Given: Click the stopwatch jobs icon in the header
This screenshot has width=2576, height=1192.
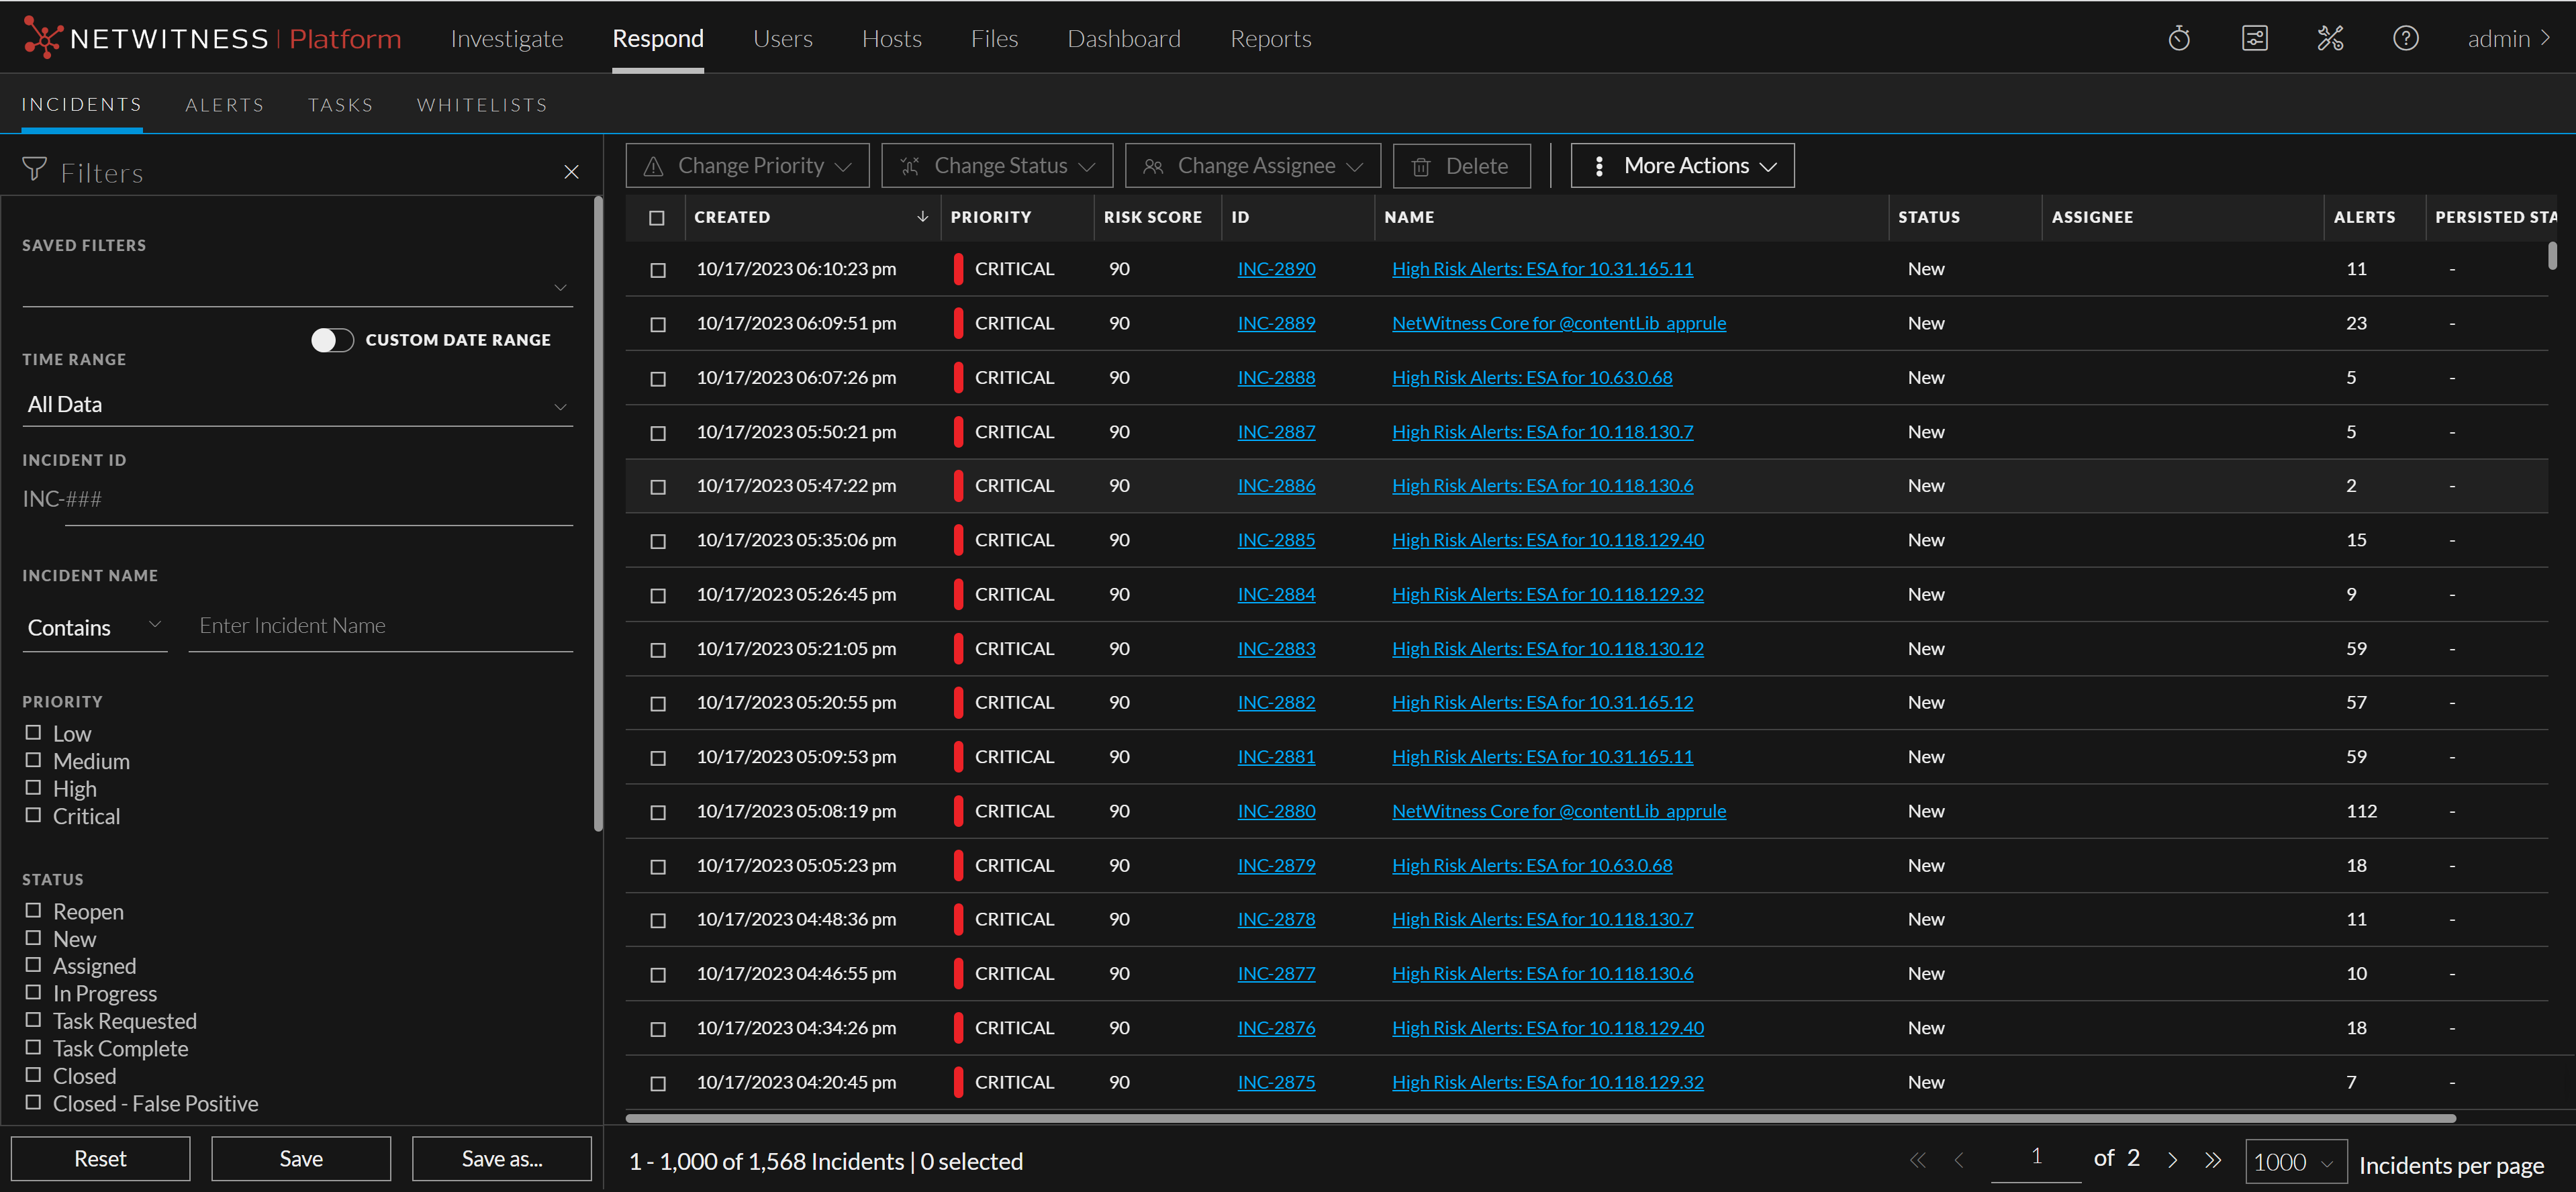Looking at the screenshot, I should pyautogui.click(x=2178, y=38).
